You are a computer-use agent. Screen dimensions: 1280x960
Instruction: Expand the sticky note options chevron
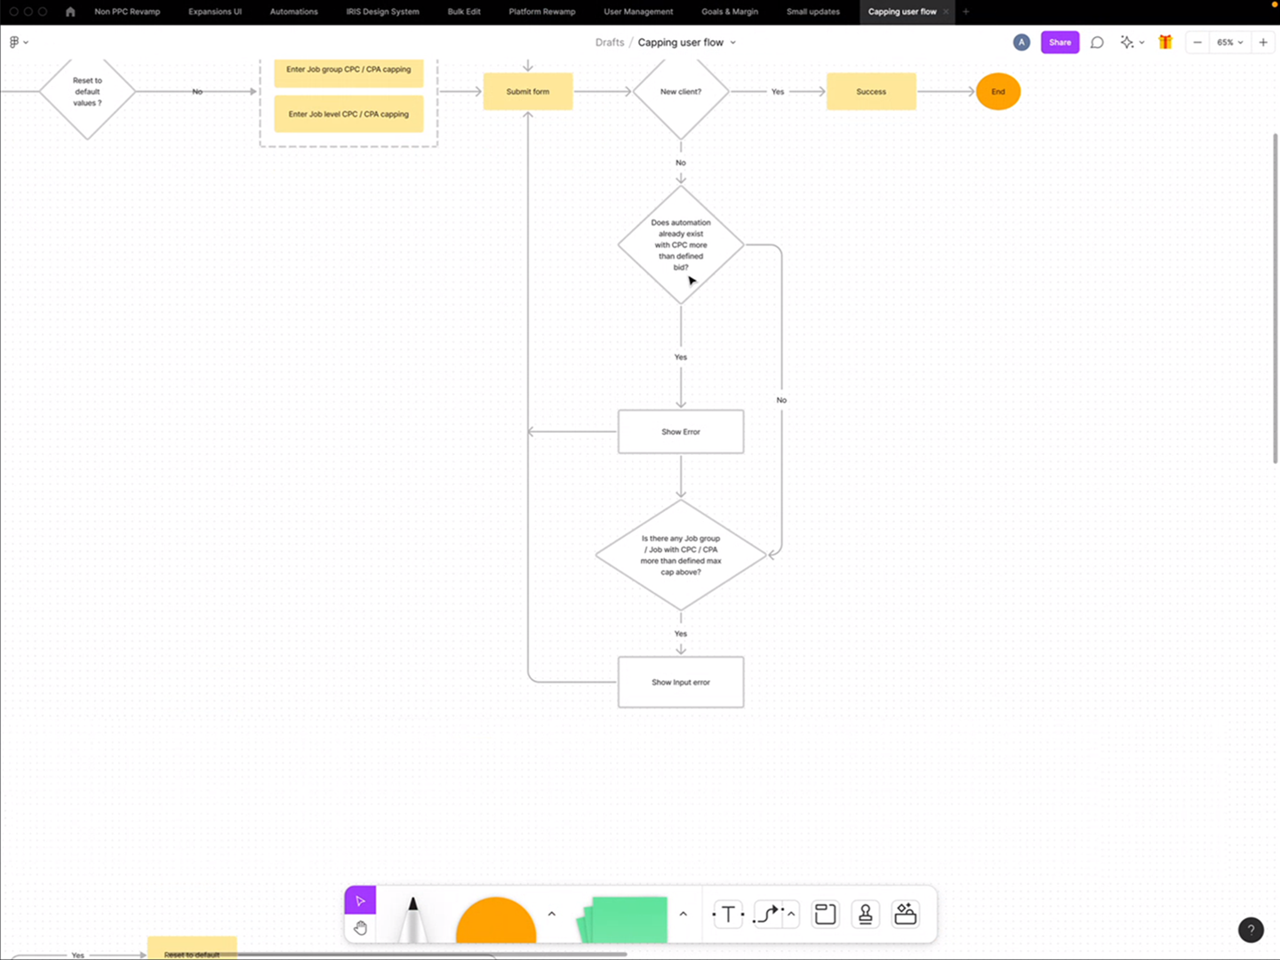[x=683, y=914]
